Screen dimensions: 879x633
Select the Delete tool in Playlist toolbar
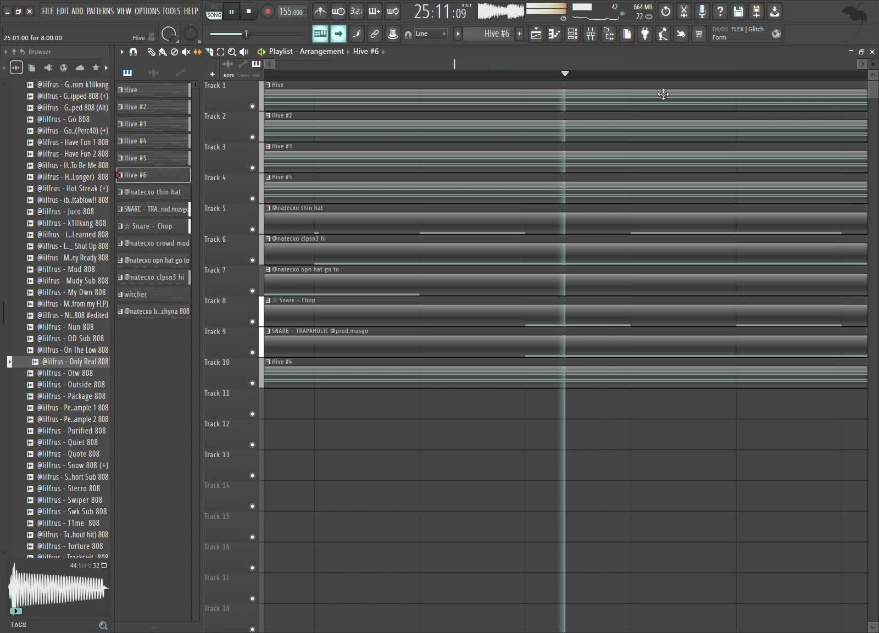[174, 52]
